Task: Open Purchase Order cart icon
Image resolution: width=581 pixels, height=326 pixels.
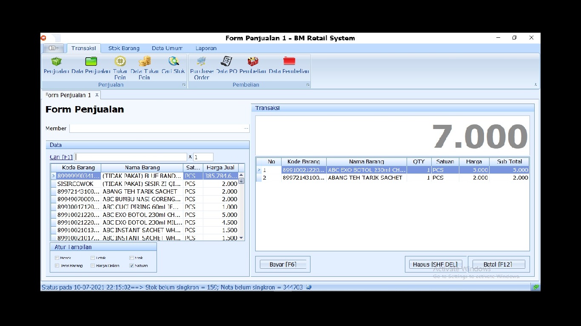Action: pyautogui.click(x=202, y=62)
